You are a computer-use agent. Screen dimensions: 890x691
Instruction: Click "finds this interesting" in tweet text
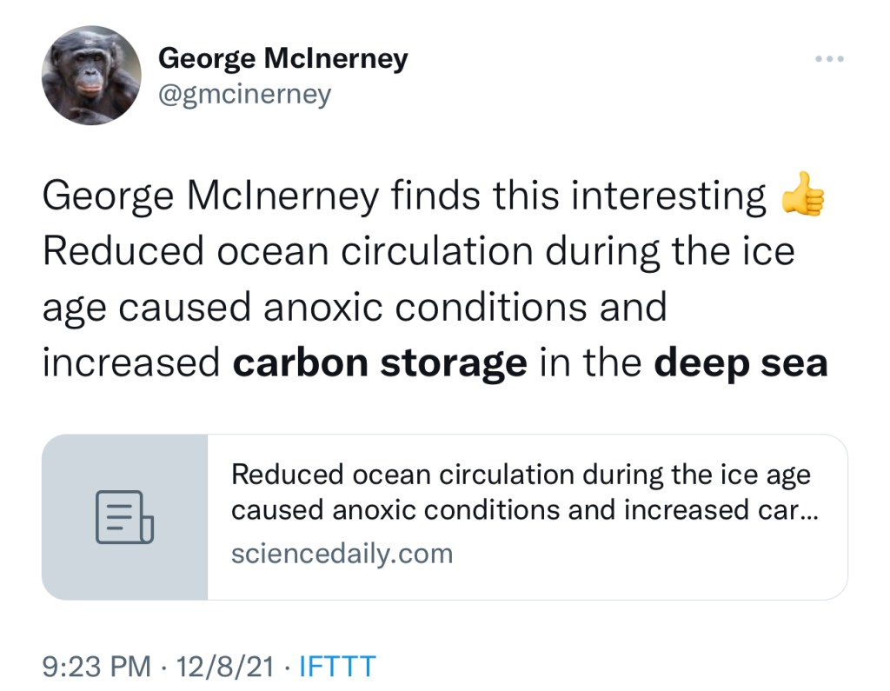tap(578, 196)
